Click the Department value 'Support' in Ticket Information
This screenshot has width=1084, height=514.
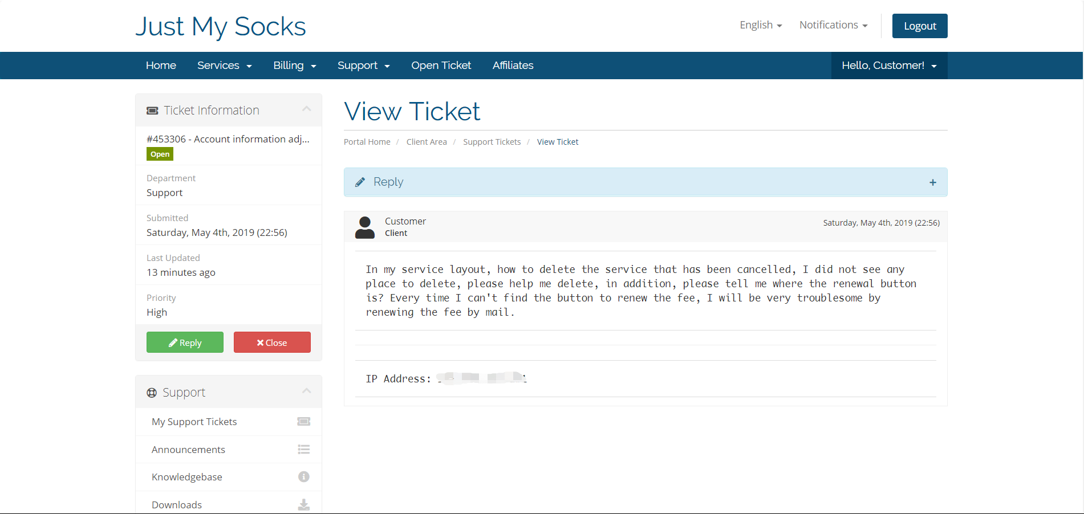(164, 193)
